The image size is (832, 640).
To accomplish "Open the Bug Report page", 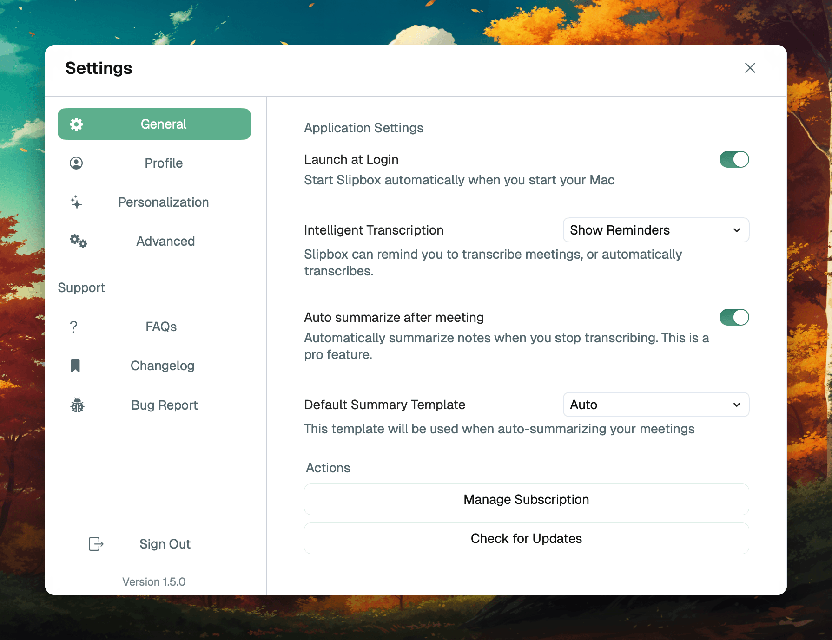I will point(154,405).
